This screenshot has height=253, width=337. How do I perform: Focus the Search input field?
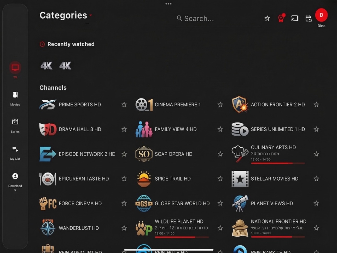tap(218, 19)
